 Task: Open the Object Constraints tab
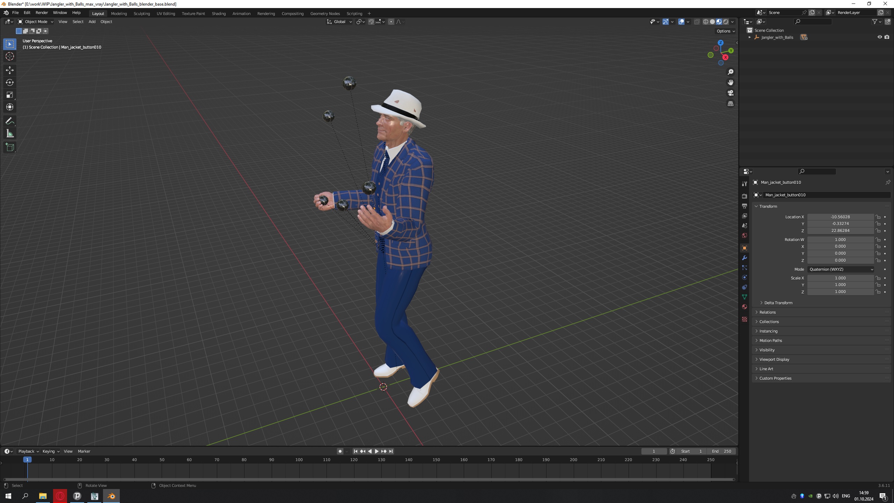coord(745,287)
